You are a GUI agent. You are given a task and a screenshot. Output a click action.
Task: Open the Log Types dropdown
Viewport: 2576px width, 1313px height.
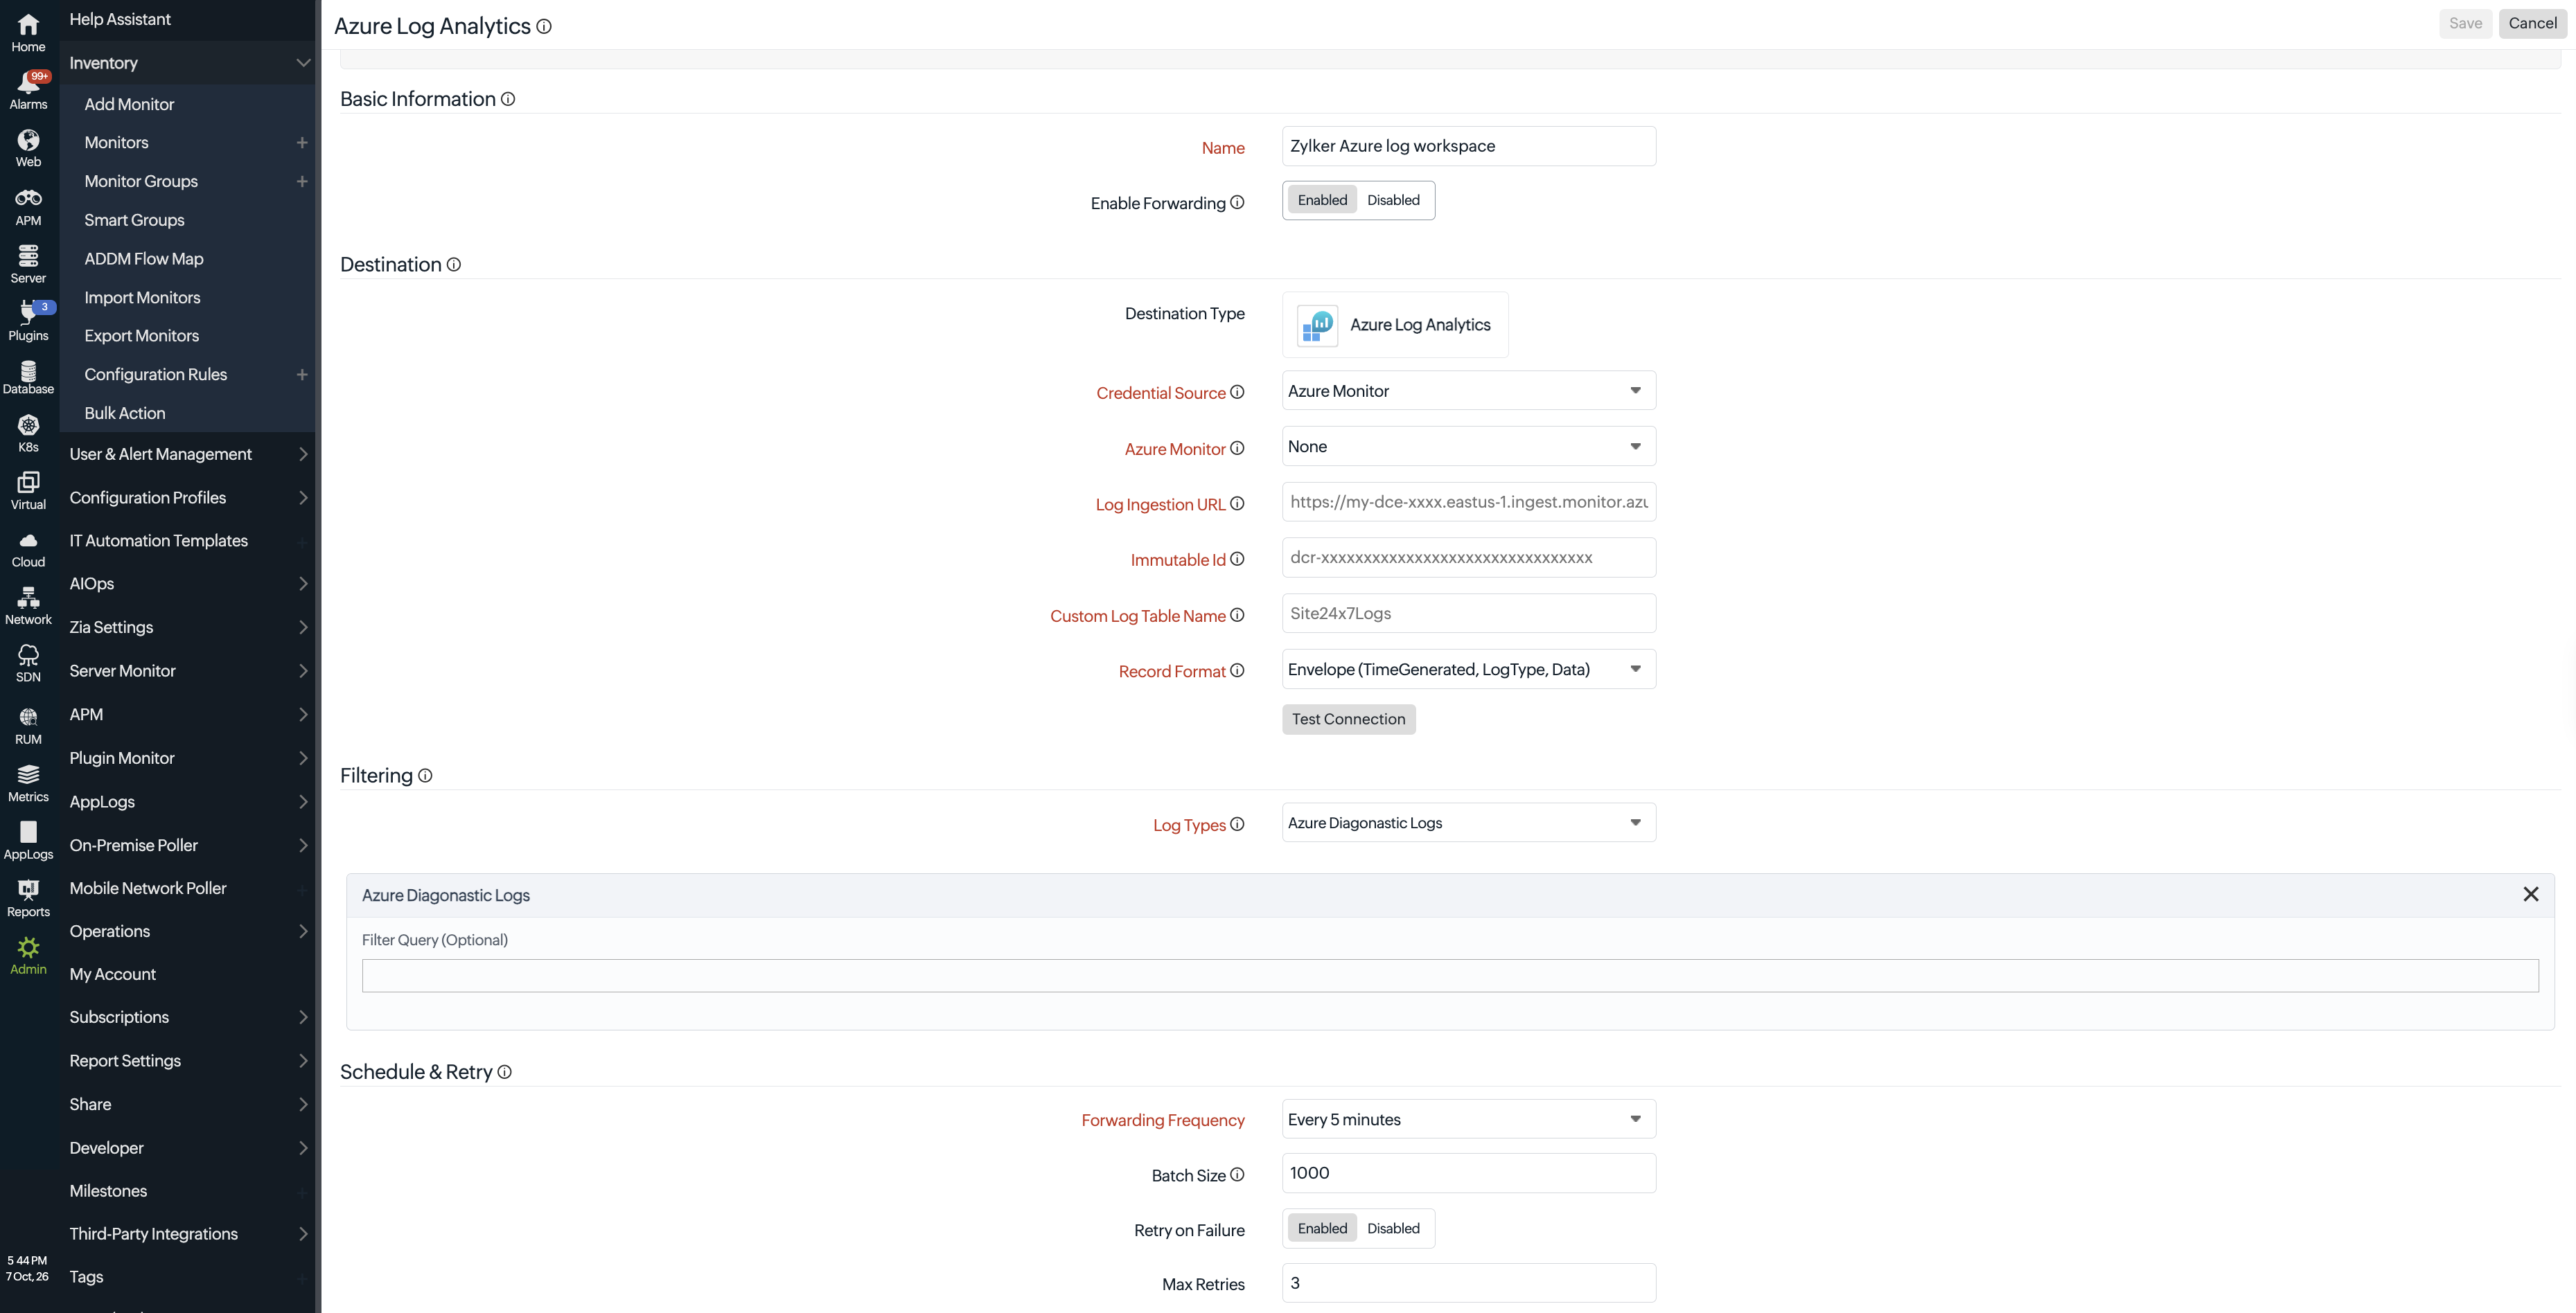[1469, 823]
